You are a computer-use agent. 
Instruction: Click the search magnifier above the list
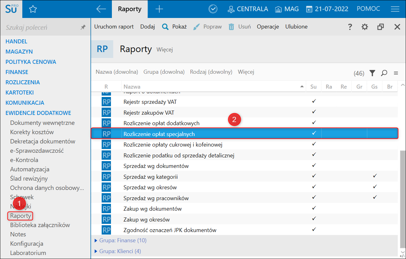(x=384, y=73)
